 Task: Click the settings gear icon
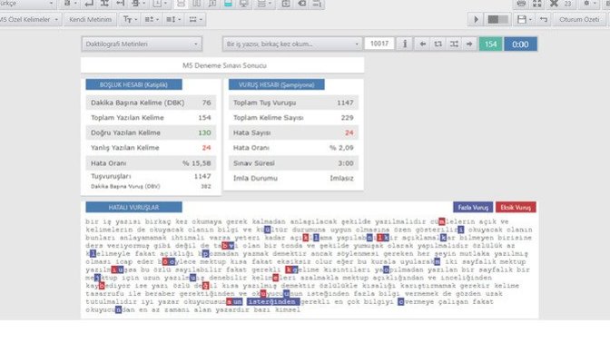pyautogui.click(x=586, y=4)
